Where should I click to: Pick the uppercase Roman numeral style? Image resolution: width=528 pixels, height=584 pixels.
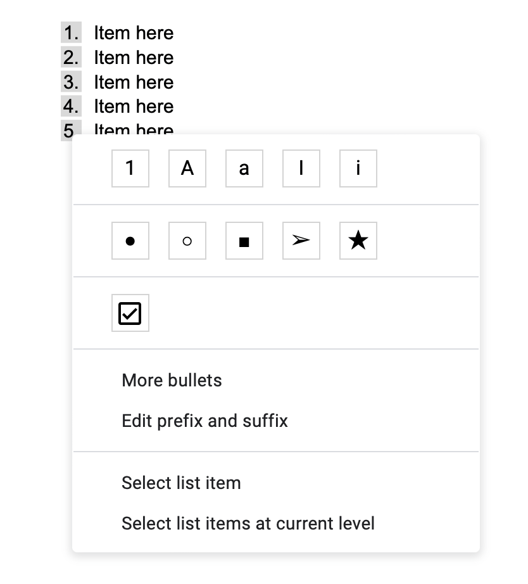[x=301, y=168]
